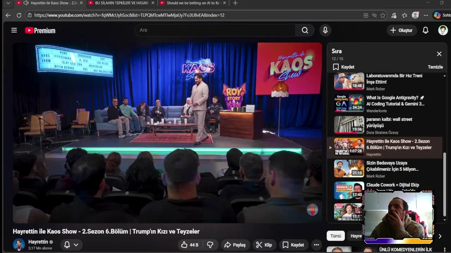Open the browser profile avatar
451x253 pixels.
click(x=415, y=15)
